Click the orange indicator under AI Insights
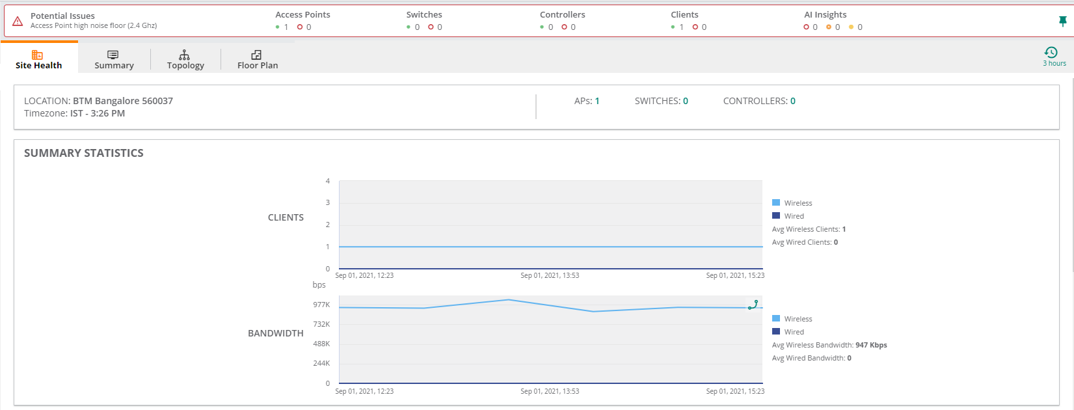Image resolution: width=1074 pixels, height=410 pixels. [829, 27]
